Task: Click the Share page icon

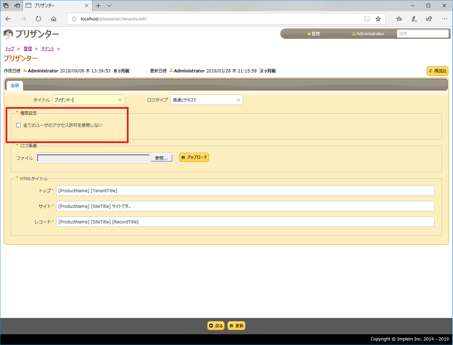Action: click(429, 18)
